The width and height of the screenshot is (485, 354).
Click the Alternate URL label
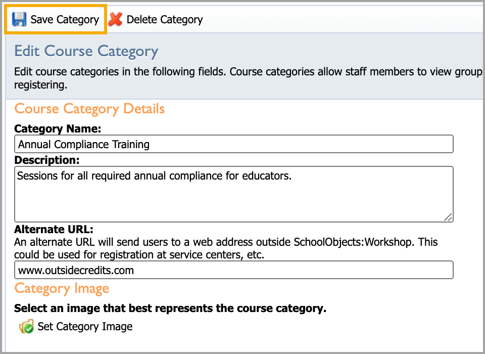coord(54,229)
